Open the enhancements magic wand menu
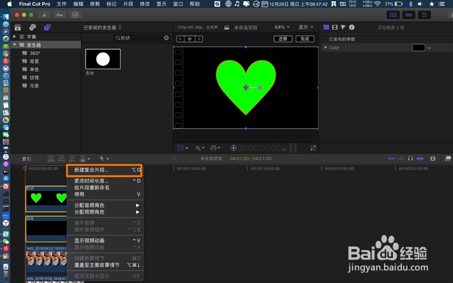The image size is (453, 283). pyautogui.click(x=200, y=148)
